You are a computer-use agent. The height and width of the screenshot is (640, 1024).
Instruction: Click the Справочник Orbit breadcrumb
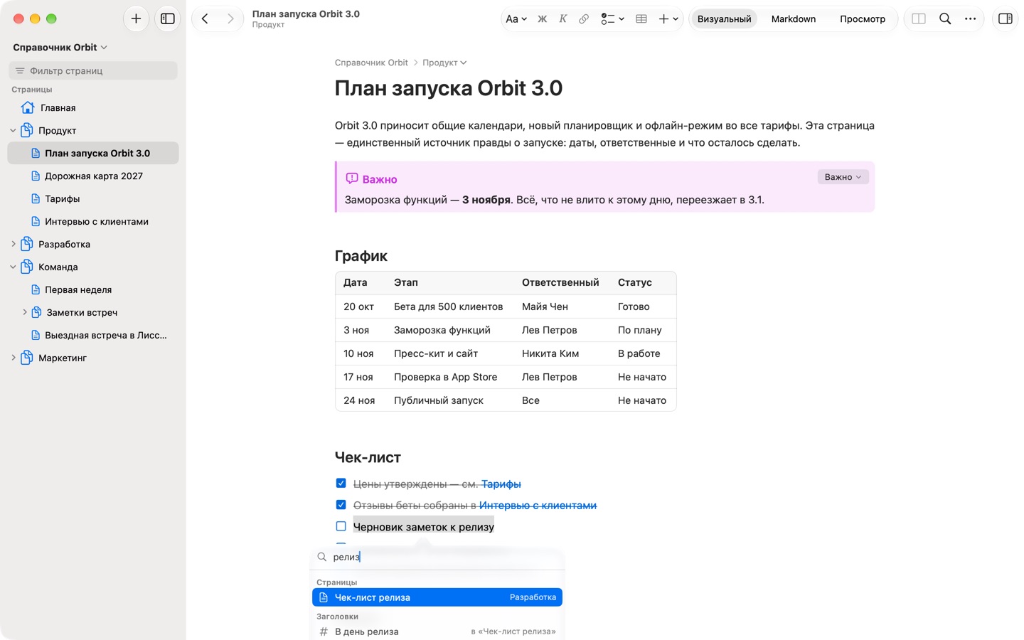[x=371, y=63]
